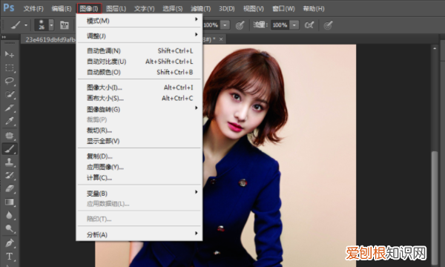The height and width of the screenshot is (267, 445).
Task: Open the 文件(F) menu
Action: tap(33, 8)
